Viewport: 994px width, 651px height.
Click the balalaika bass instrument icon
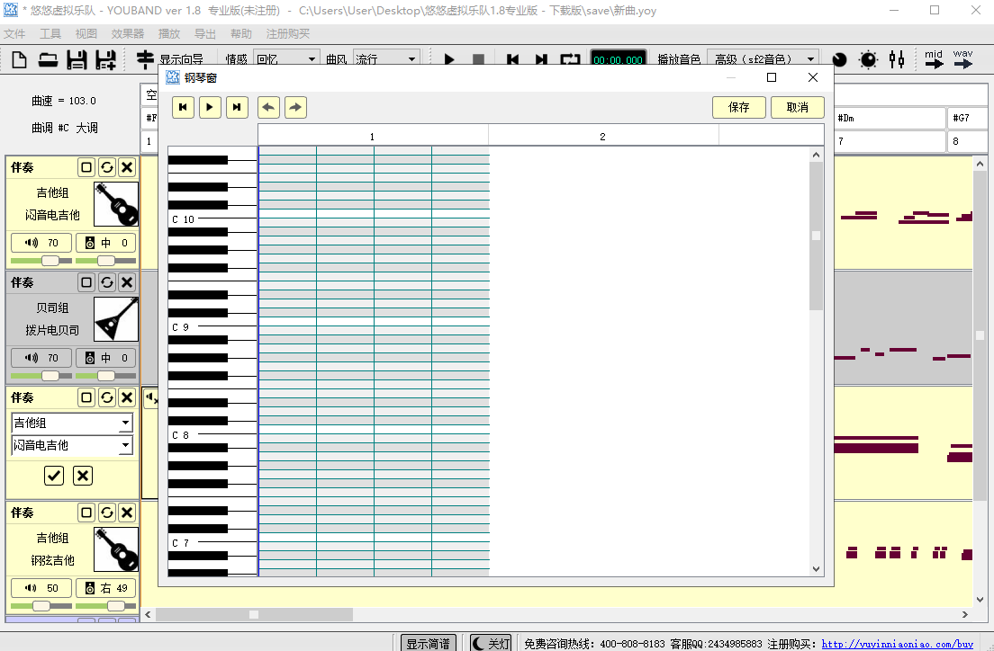click(x=116, y=319)
